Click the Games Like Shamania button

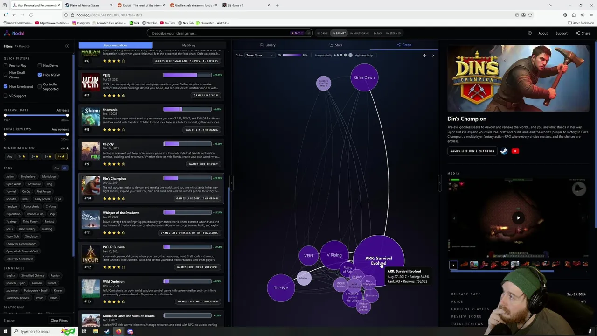(201, 130)
